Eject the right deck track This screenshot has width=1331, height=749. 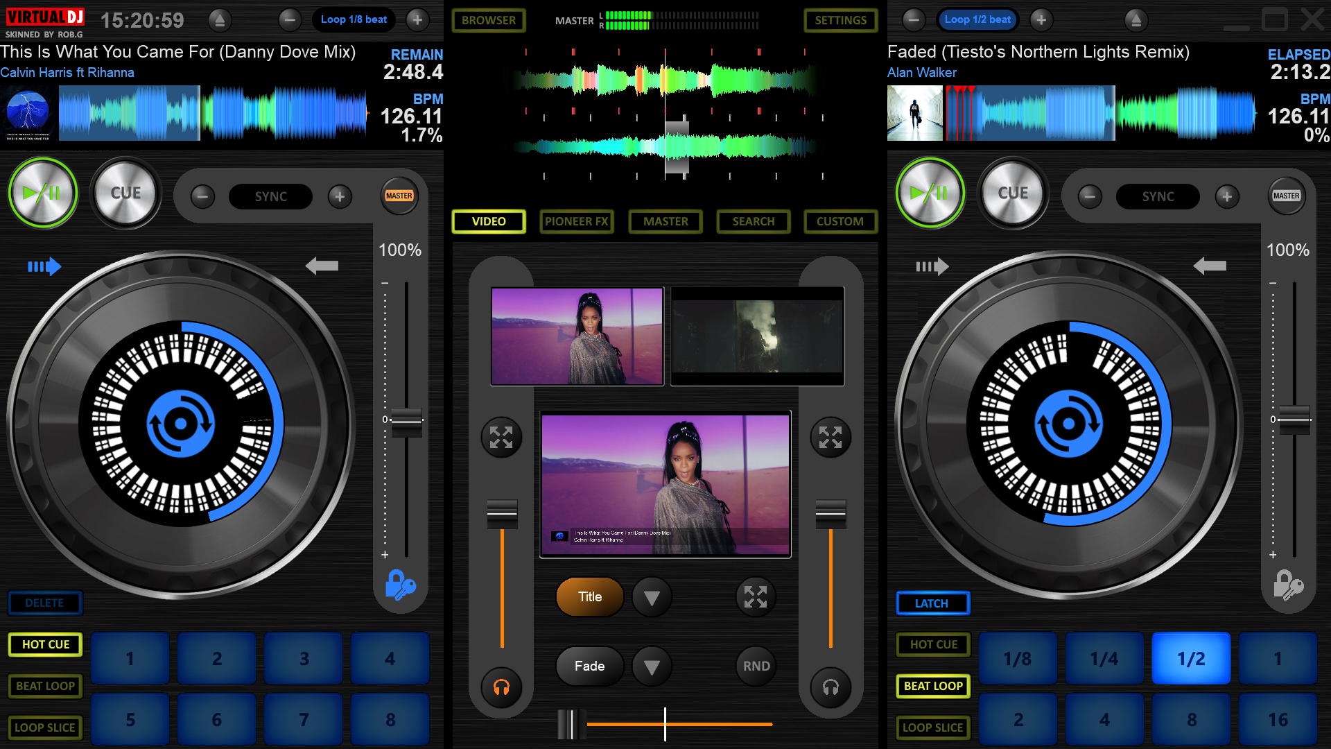click(1136, 20)
